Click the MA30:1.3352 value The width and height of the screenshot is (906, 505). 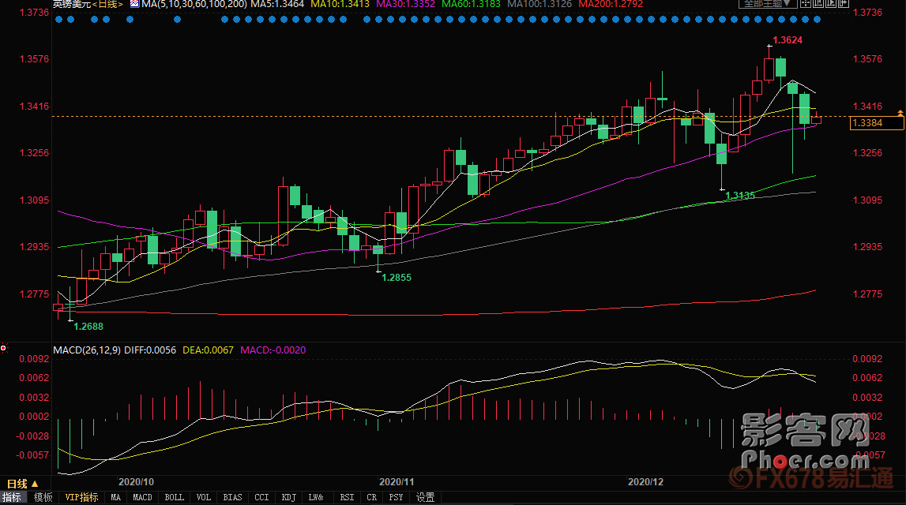pyautogui.click(x=406, y=4)
